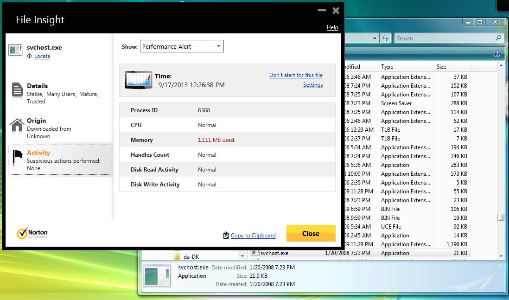Viewport: 509px width, 300px height.
Task: Sort Explorer files by the Type column
Action: (x=406, y=67)
